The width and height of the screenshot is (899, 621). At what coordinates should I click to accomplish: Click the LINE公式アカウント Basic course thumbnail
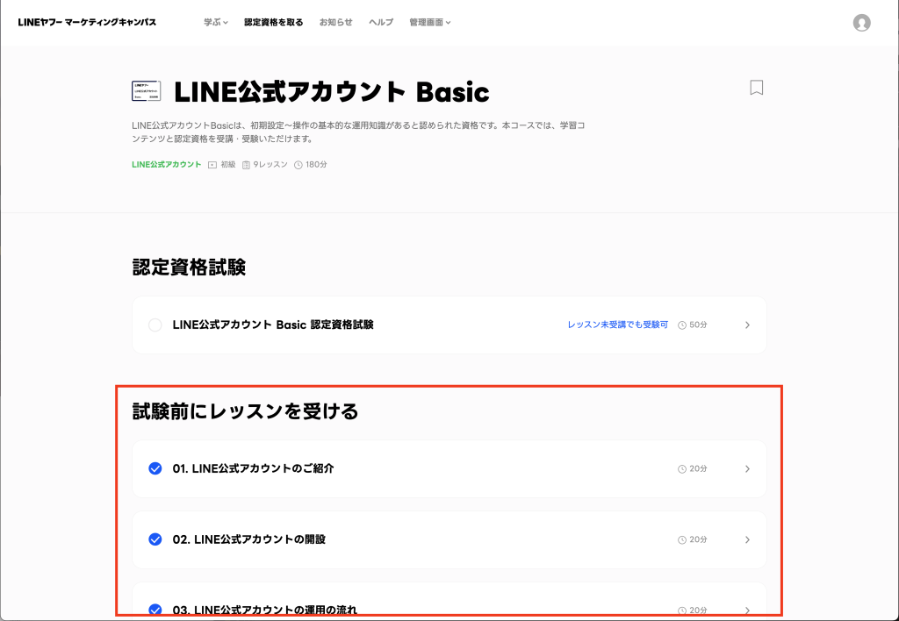pos(146,91)
